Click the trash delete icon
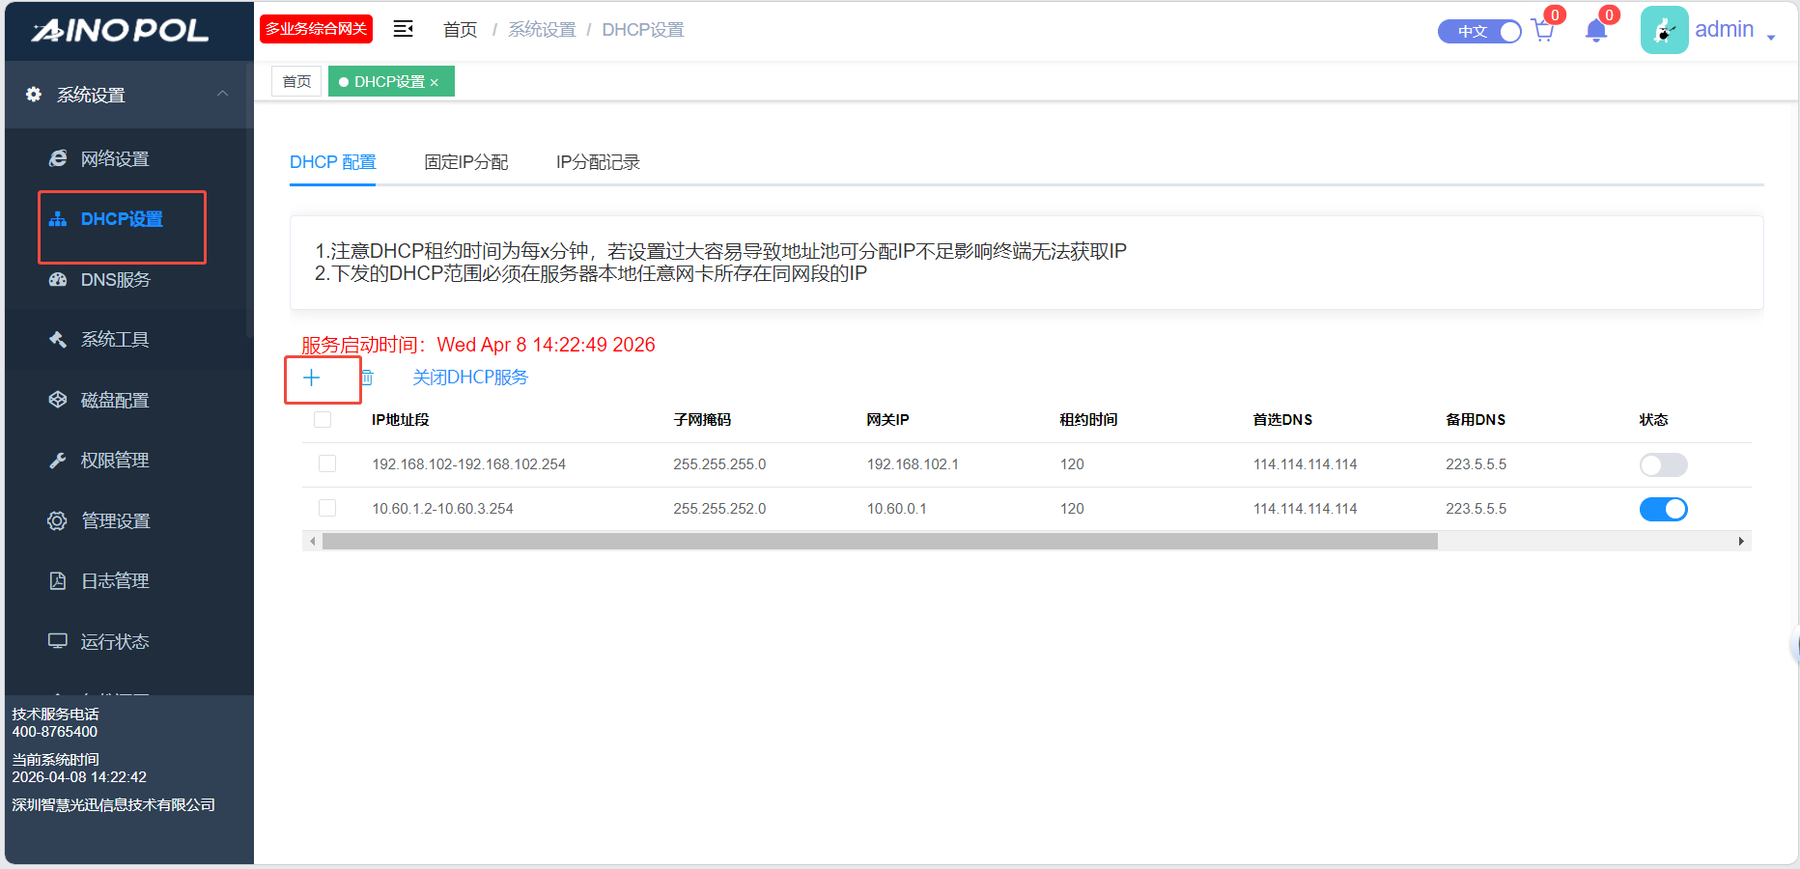1800x869 pixels. tap(367, 378)
